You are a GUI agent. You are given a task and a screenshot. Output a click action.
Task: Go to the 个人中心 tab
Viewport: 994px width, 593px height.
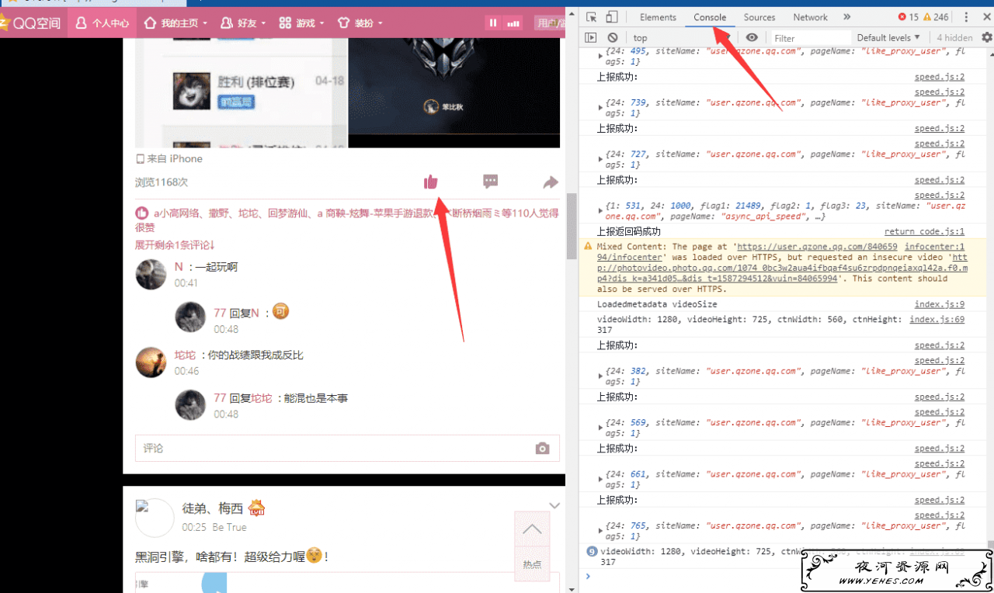click(103, 23)
